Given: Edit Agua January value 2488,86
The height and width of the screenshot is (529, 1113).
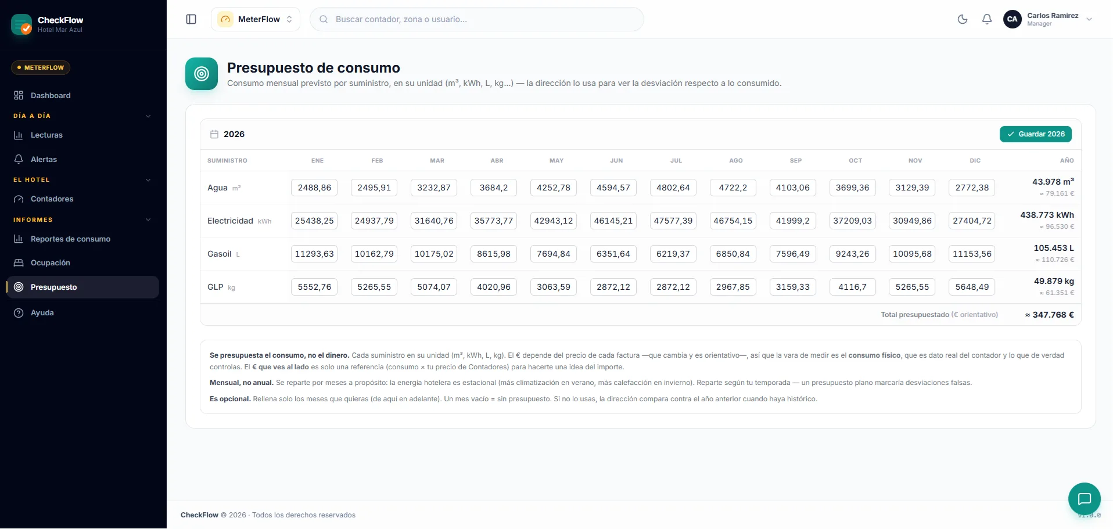Looking at the screenshot, I should coord(314,188).
